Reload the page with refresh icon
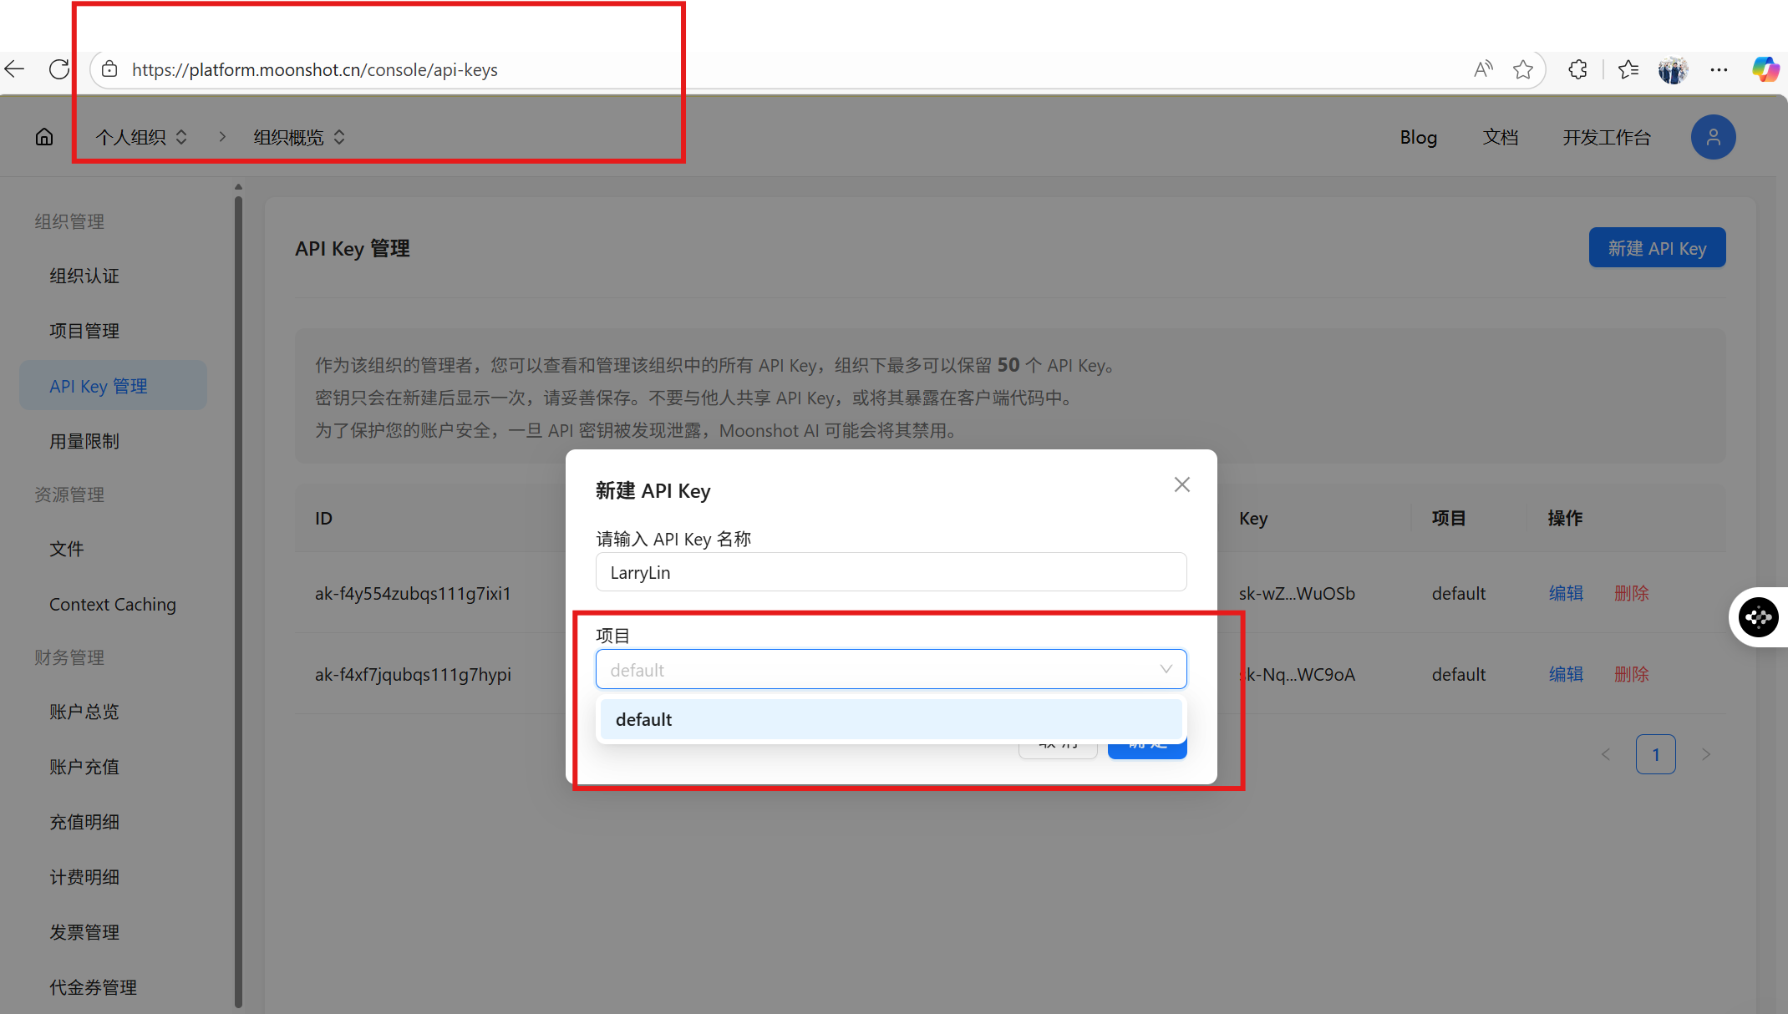 click(59, 69)
